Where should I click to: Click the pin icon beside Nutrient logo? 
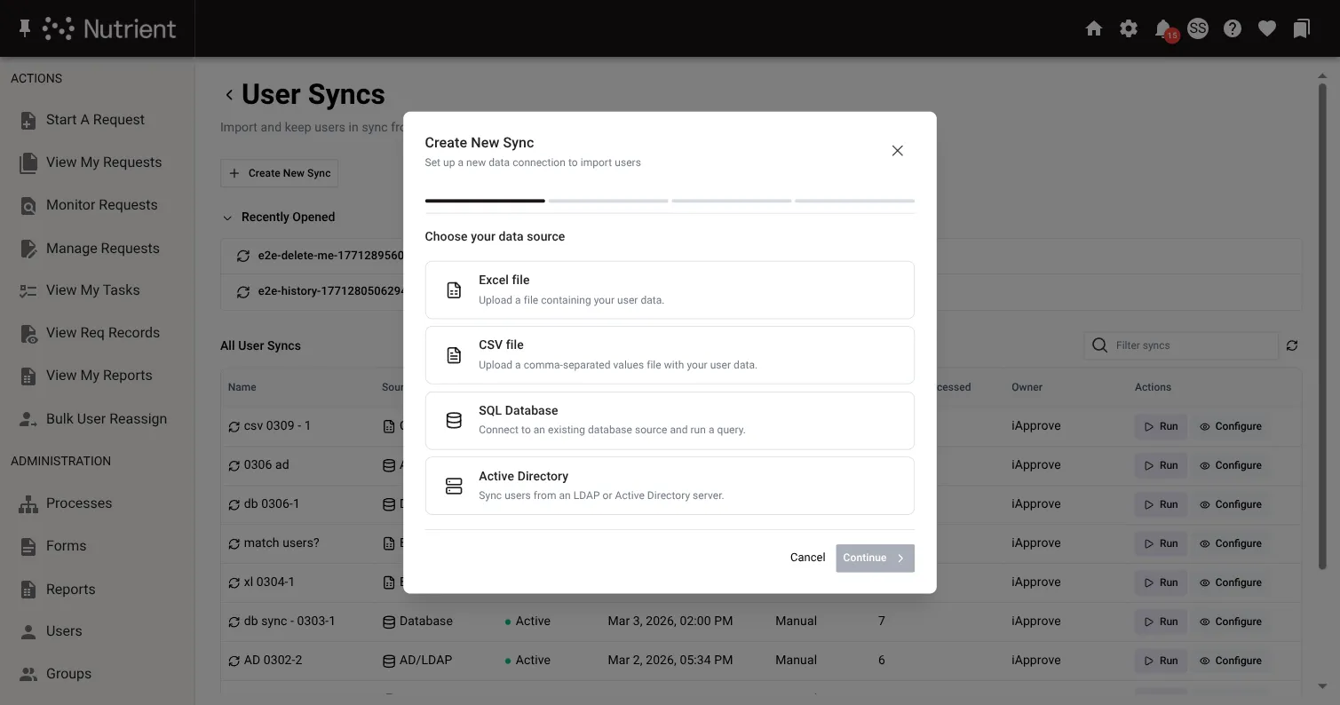pos(25,28)
